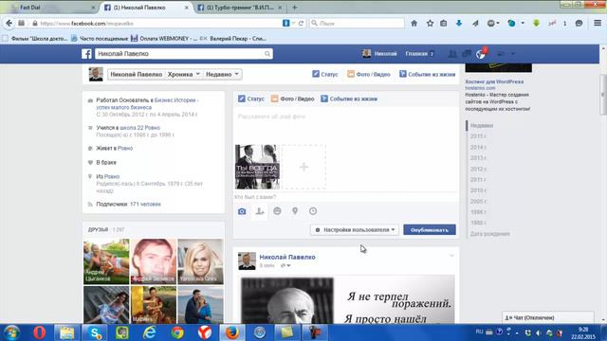Click the tag people icon in composer
Screen dimensions: 607x341
coord(259,211)
